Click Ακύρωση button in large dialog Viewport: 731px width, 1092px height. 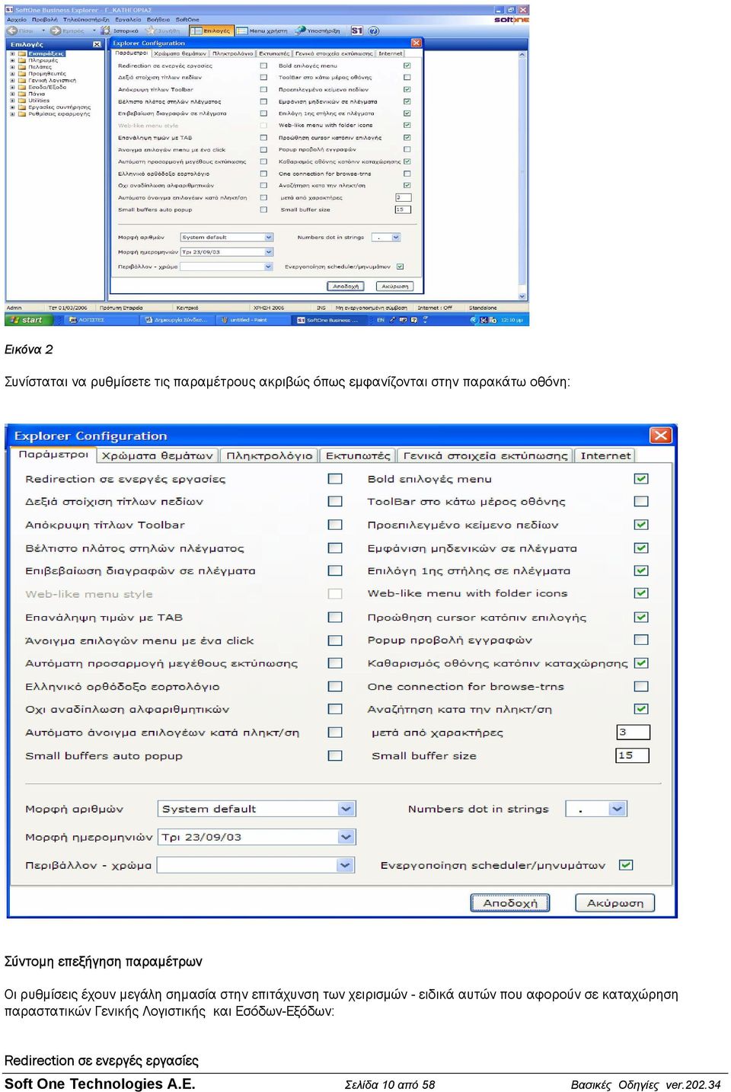tap(615, 903)
